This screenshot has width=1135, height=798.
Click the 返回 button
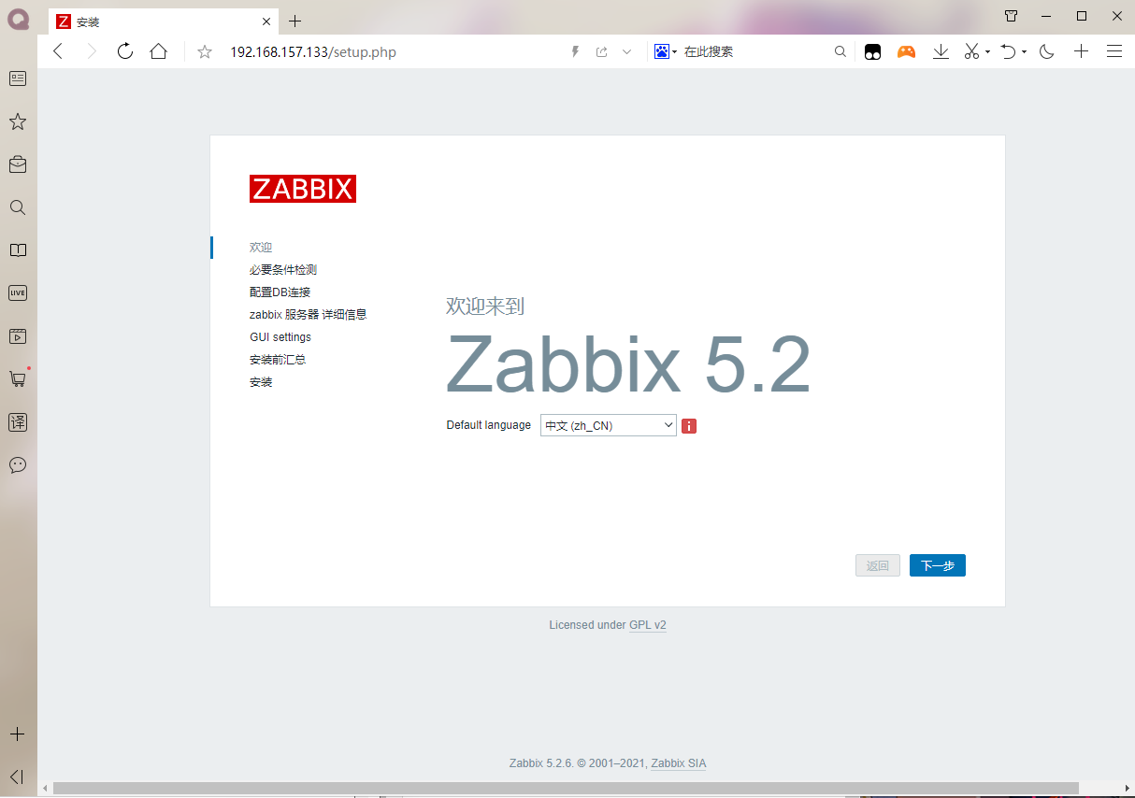tap(878, 565)
